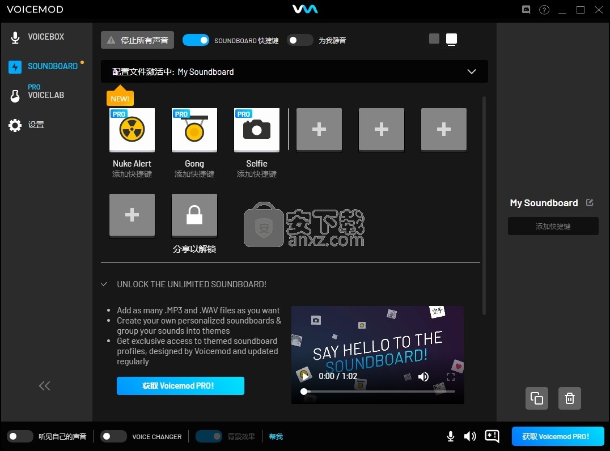Screen dimensions: 610x451
Task: Switch to large tile view icon
Action: (x=451, y=39)
